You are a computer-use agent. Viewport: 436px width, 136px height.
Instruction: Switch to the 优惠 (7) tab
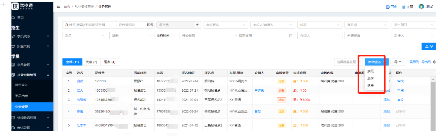pos(91,62)
